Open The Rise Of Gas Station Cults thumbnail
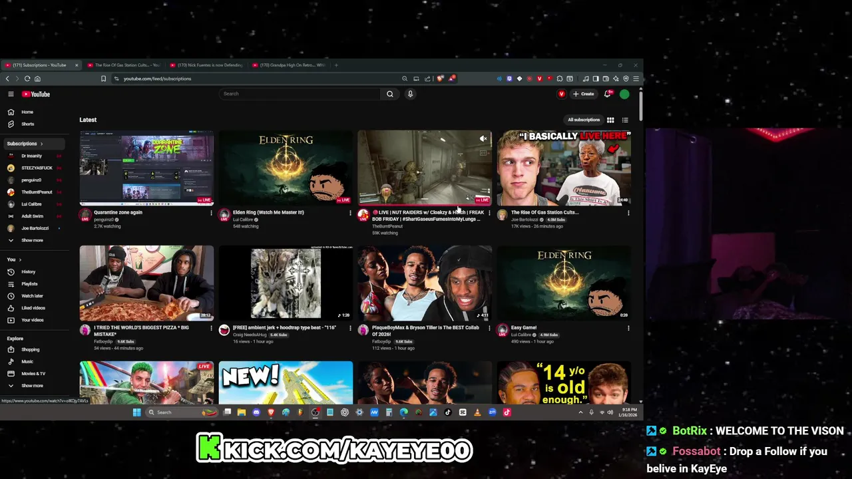852x479 pixels. [564, 168]
